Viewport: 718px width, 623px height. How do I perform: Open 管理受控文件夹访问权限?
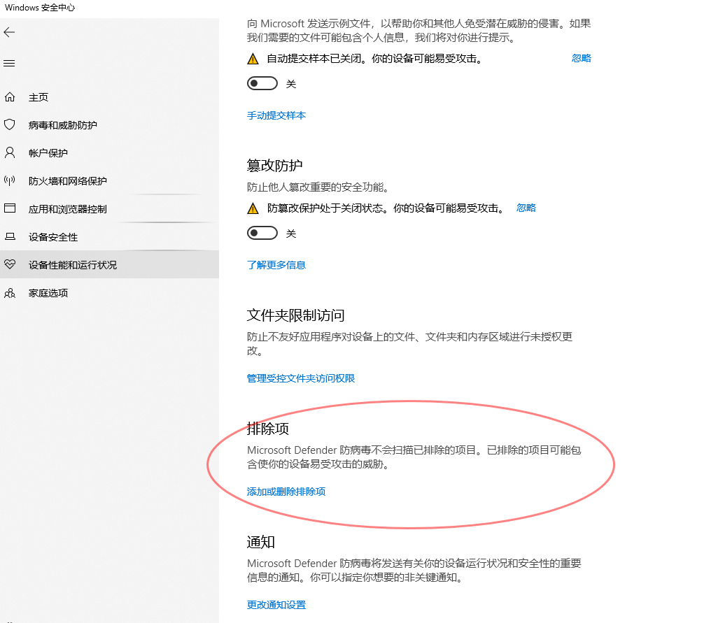click(x=301, y=378)
